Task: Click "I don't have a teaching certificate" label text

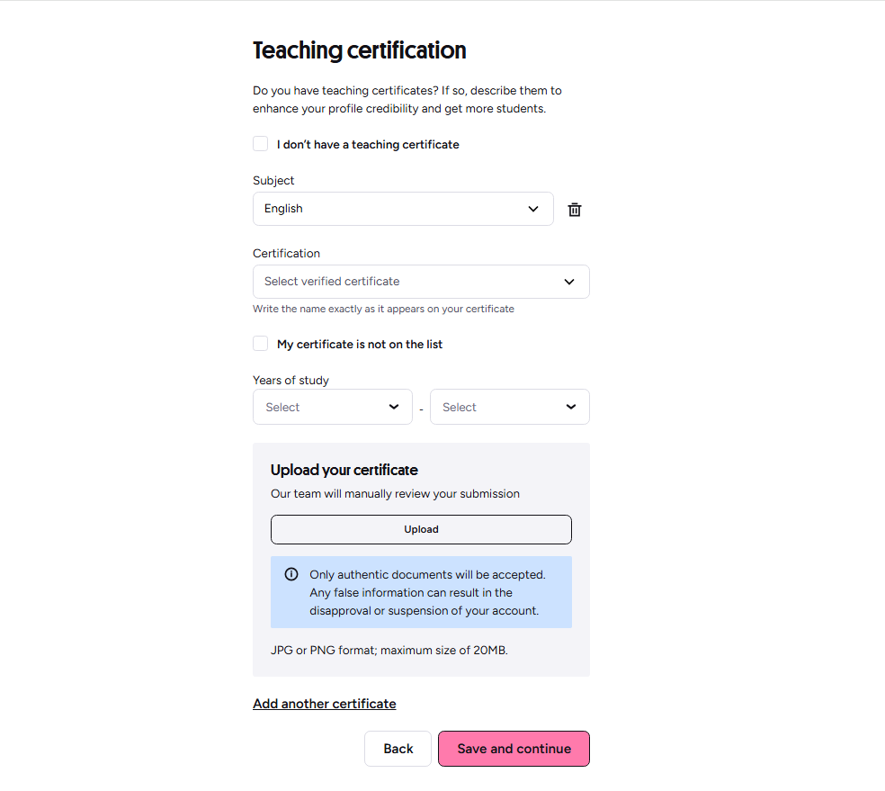Action: (368, 145)
